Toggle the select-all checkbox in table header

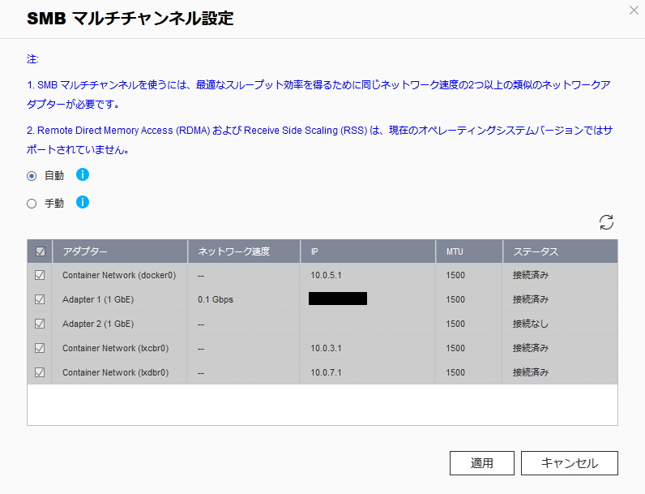tap(40, 251)
